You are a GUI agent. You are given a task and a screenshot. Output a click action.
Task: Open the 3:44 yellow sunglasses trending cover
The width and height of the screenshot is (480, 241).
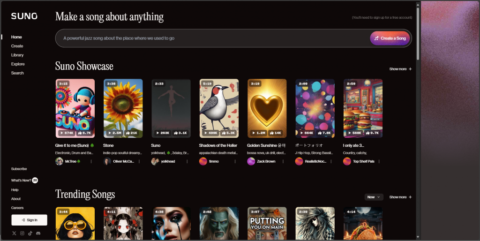[x=75, y=223]
